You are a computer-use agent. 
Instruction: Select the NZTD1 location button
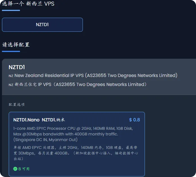pyautogui.click(x=42, y=25)
